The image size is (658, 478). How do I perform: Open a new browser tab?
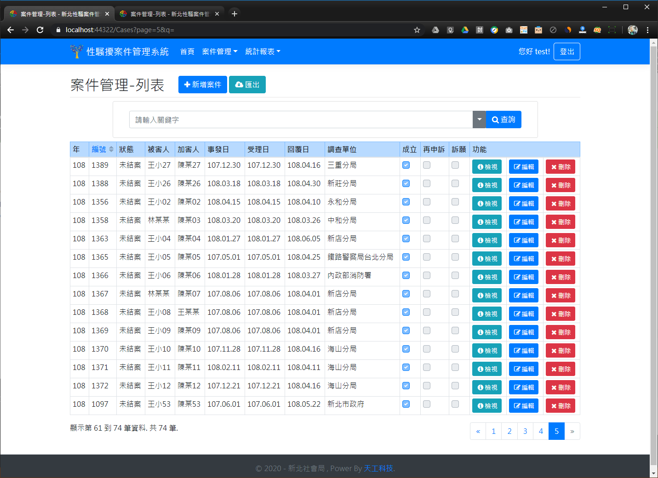(234, 14)
